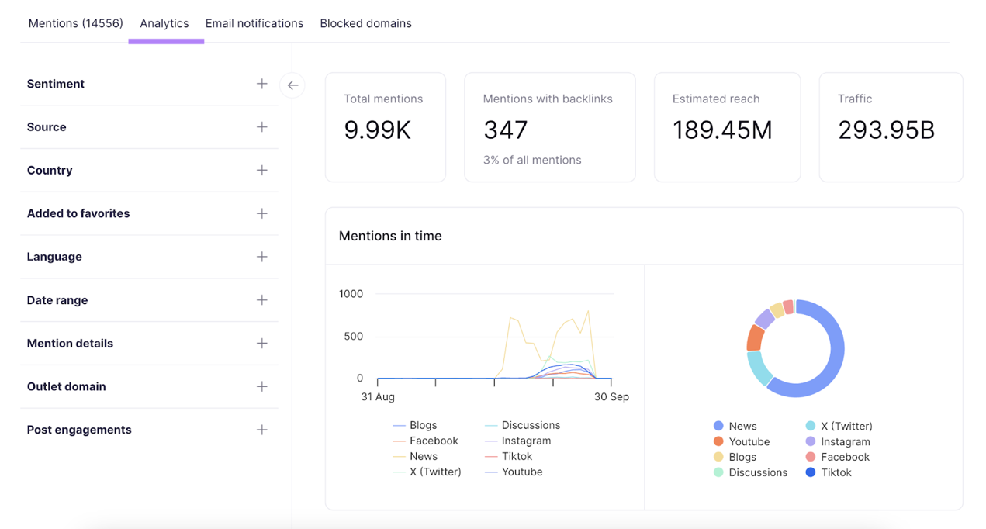Viewport: 986px width, 529px height.
Task: Expand the Sentiment filter plus icon
Action: coord(261,84)
